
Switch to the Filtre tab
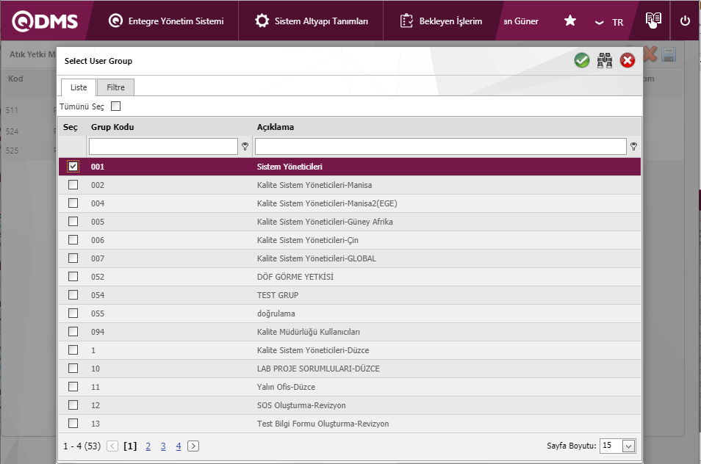pos(115,87)
